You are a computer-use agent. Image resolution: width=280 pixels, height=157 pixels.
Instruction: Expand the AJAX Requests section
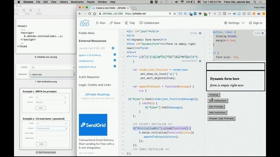pos(89,77)
